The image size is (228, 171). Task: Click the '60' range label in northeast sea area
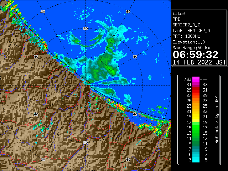[128, 11]
